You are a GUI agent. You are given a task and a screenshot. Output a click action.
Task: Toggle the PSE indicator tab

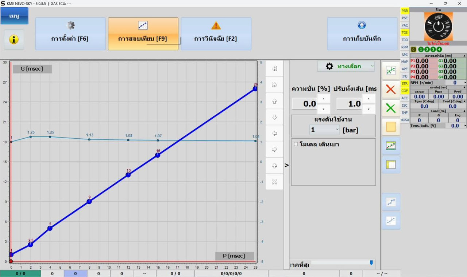pyautogui.click(x=405, y=18)
